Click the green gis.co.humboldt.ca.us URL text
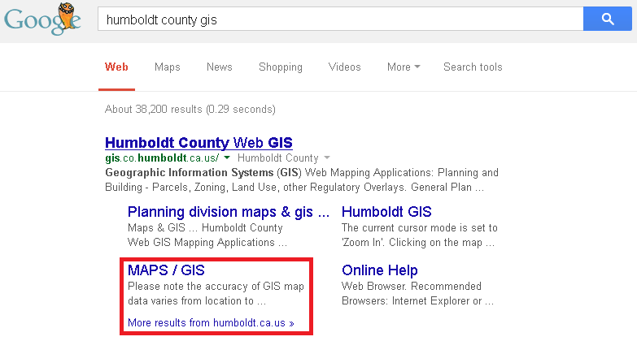This screenshot has width=637, height=341. [162, 158]
